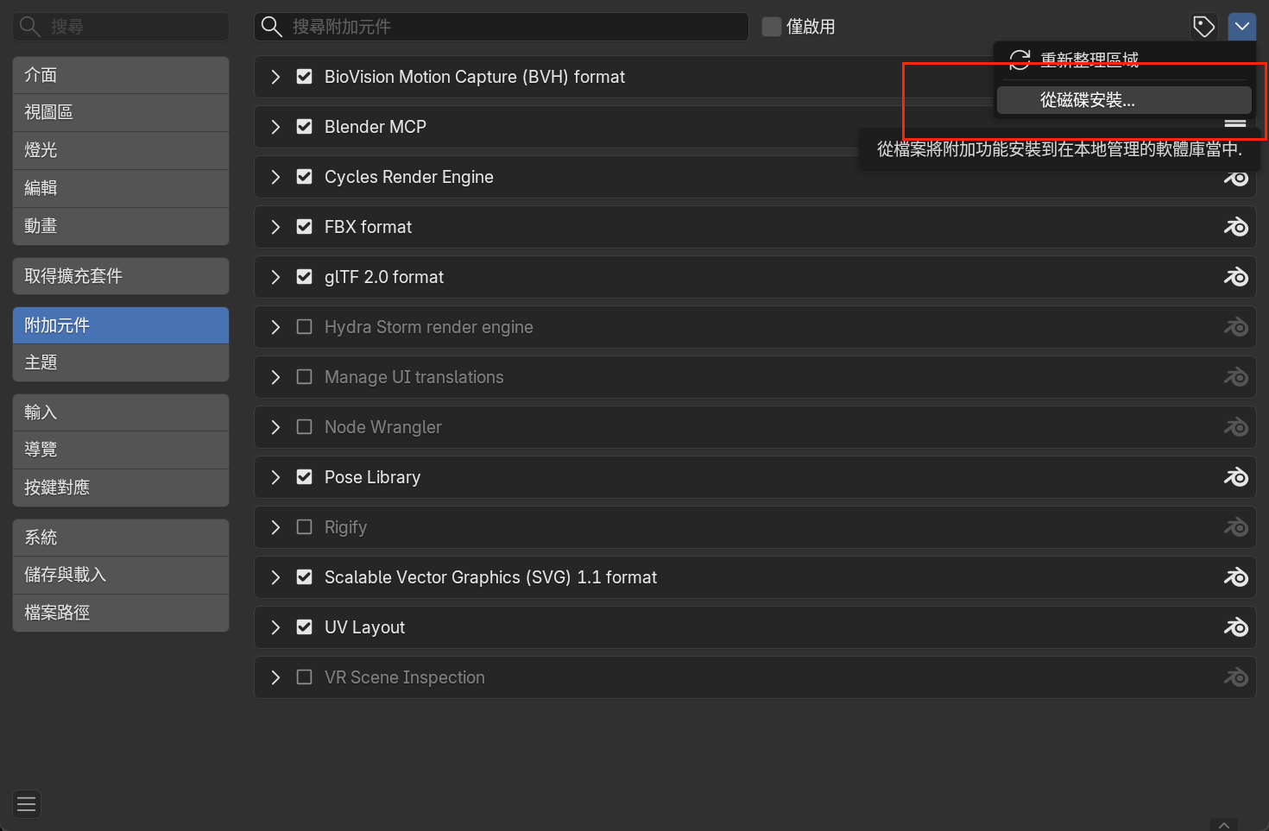Click the sidebar 搜尋 search field
The height and width of the screenshot is (831, 1269).
(x=121, y=27)
